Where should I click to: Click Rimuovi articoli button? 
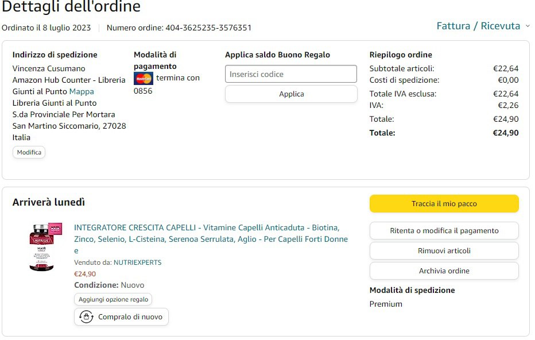444,251
